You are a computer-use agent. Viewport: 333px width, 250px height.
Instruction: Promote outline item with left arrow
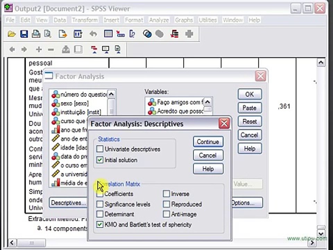pyautogui.click(x=12, y=50)
